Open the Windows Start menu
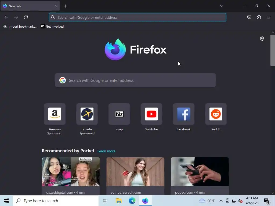Image resolution: width=275 pixels, height=206 pixels. (x=6, y=201)
